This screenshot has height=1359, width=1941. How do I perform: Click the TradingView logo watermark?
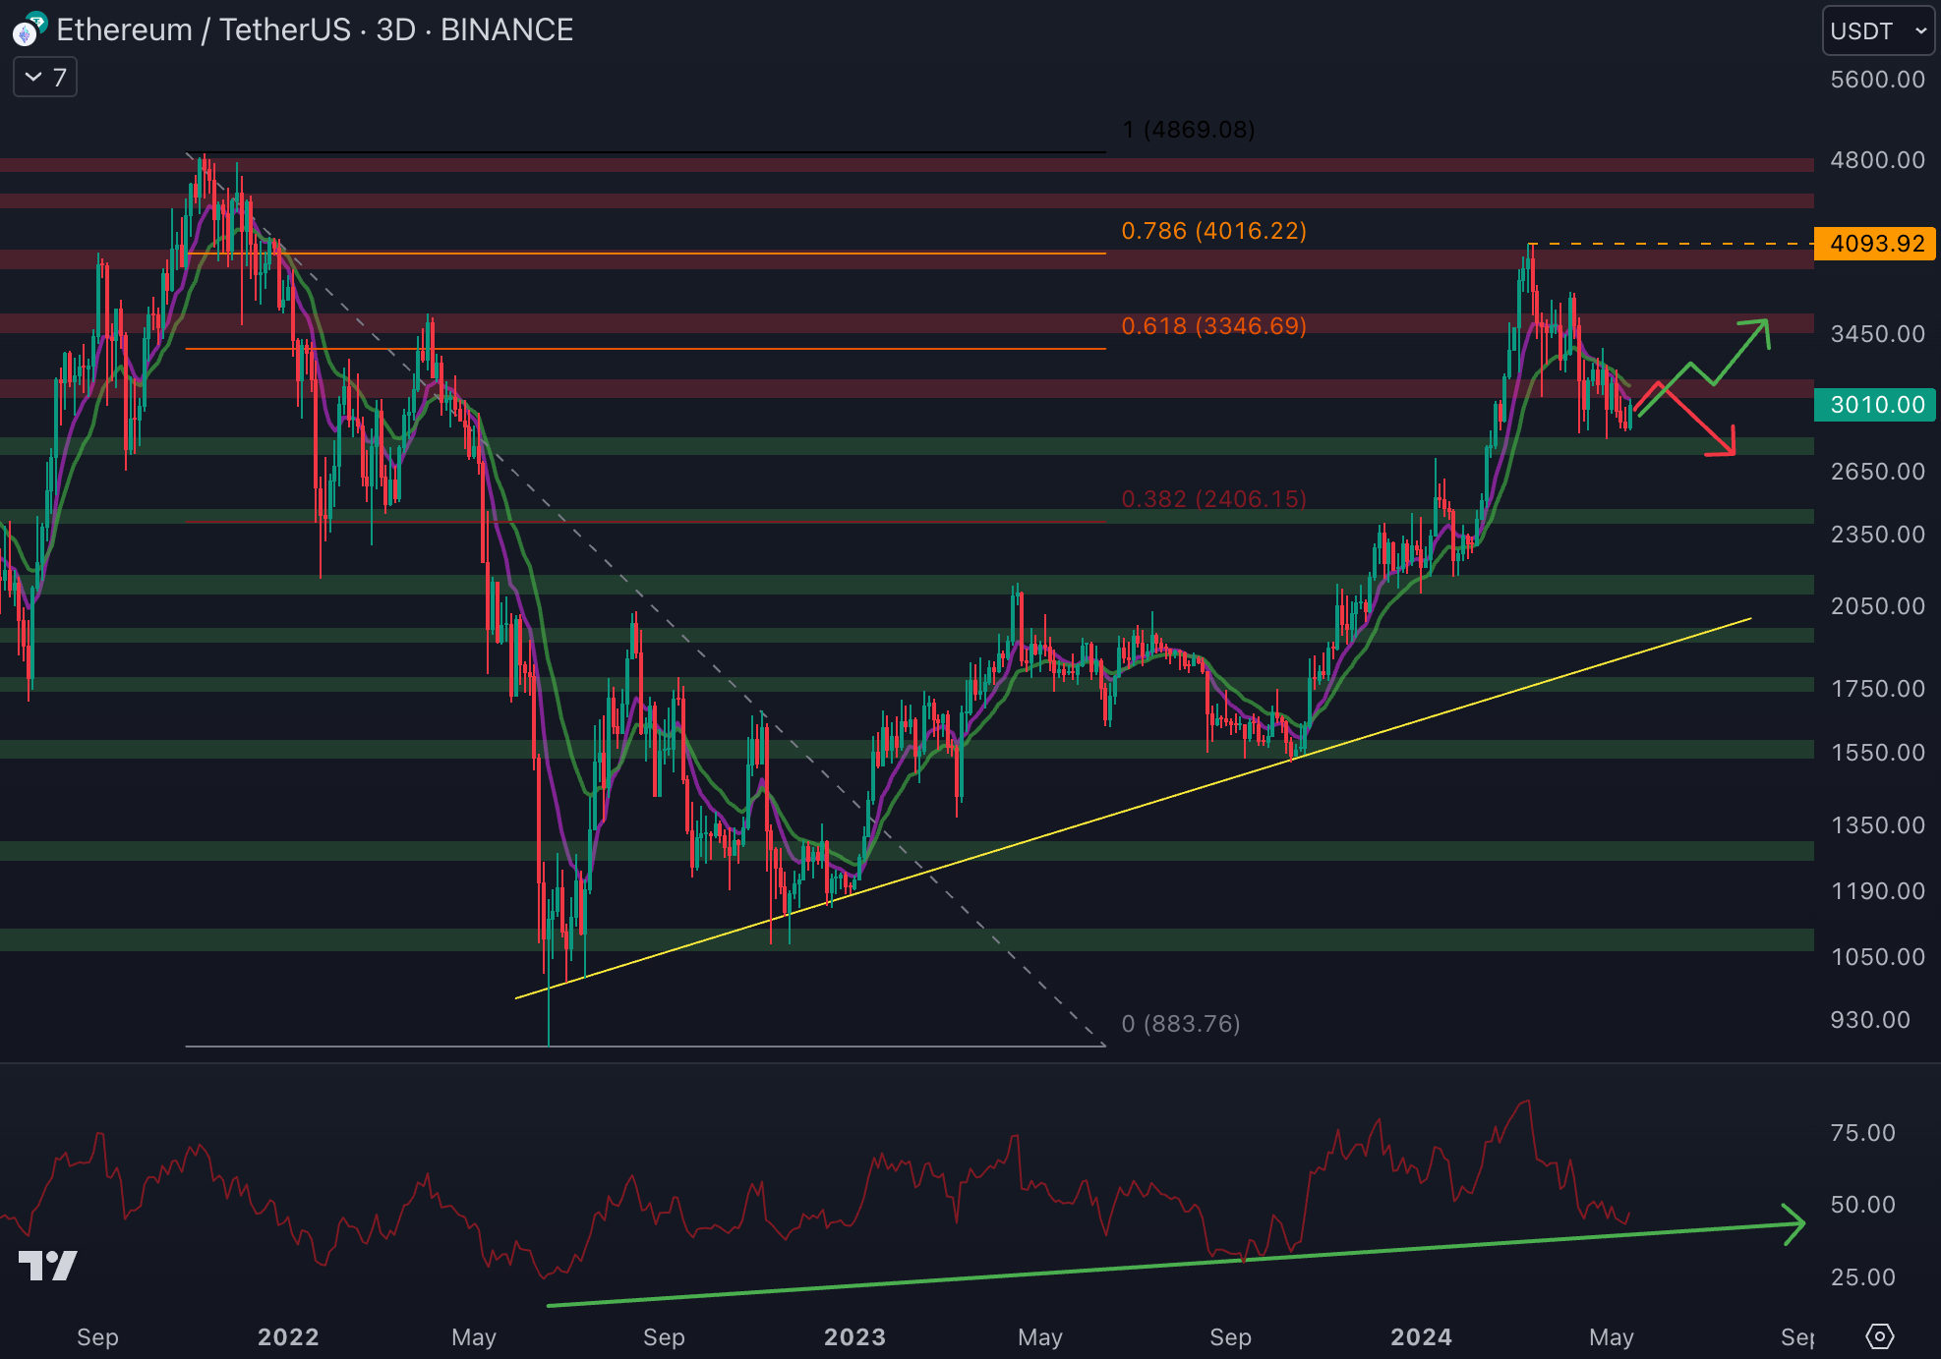[x=47, y=1265]
